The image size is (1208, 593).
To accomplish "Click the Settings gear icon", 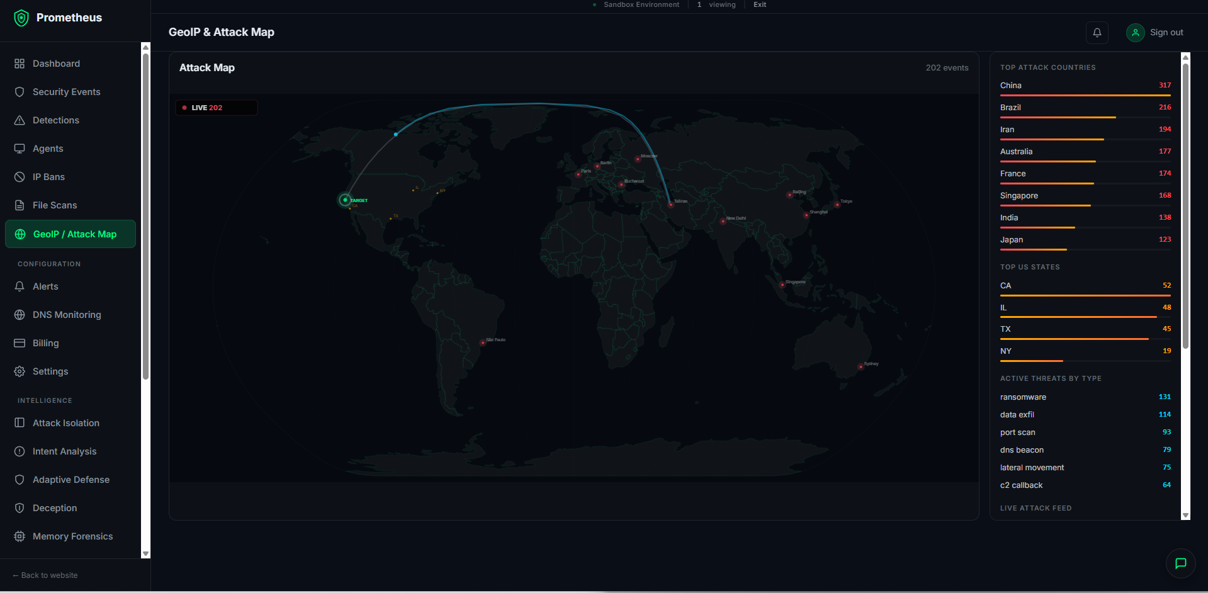I will pos(20,371).
